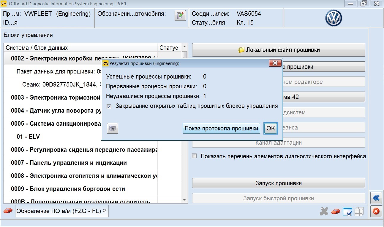Click the vehicle designation edit notepad icon

[180, 15]
